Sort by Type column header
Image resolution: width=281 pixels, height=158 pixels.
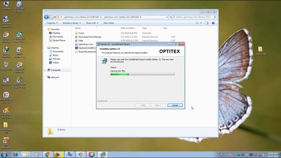[x=144, y=28]
